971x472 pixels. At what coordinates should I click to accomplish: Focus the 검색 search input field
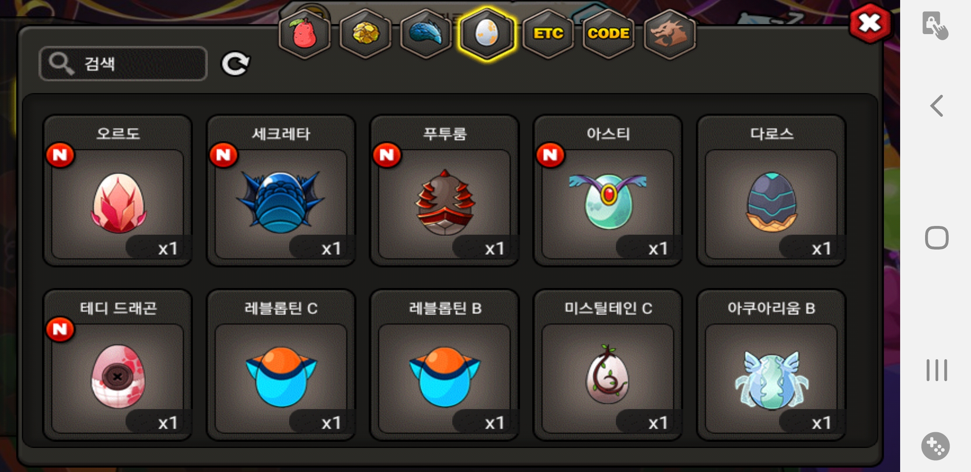pos(123,64)
